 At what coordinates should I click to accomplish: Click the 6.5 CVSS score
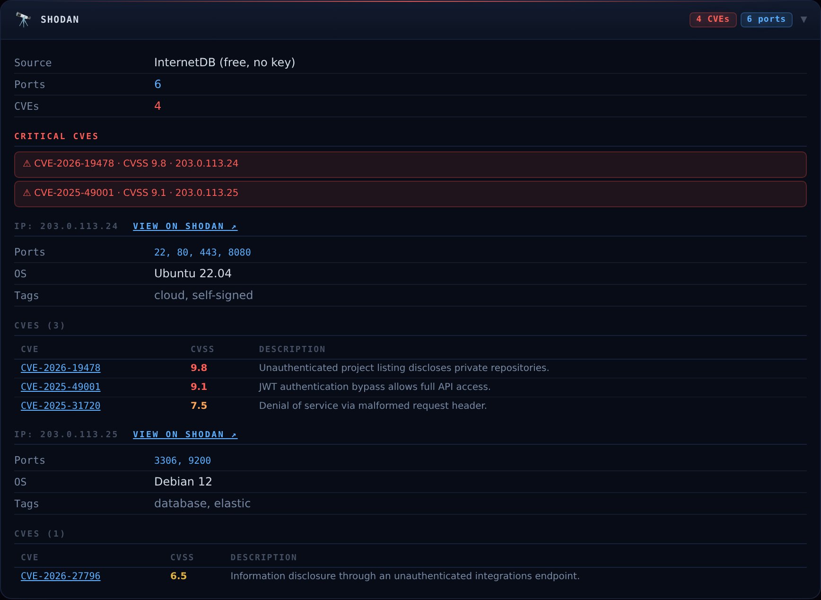click(179, 576)
